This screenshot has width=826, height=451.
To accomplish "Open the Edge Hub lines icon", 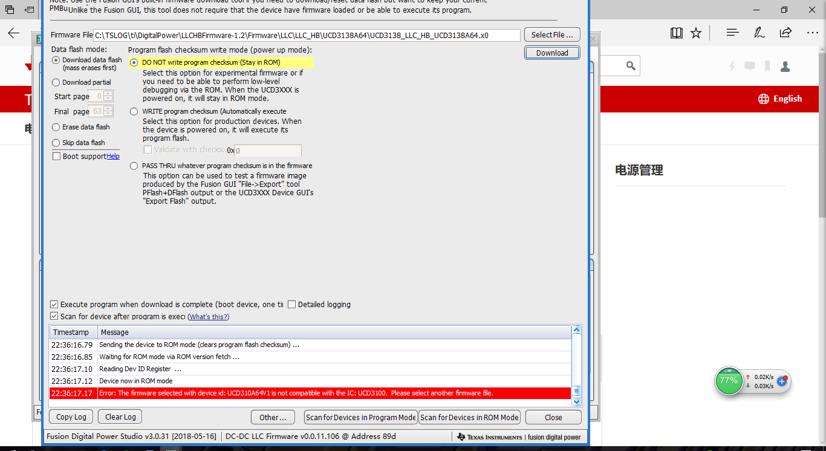I will coord(732,33).
